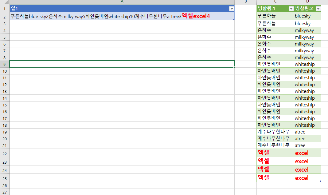Select the row 22 header
Viewport: 328px width, 195px height.
click(5, 153)
